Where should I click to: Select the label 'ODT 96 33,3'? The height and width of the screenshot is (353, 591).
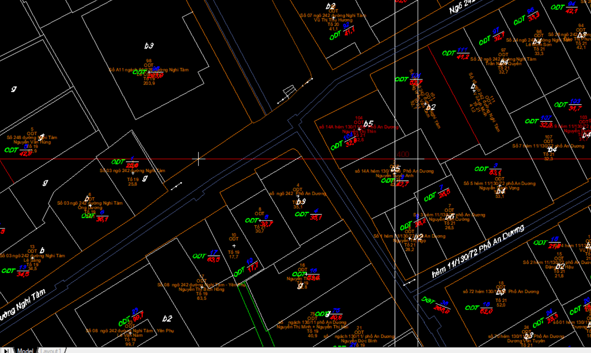[x=527, y=16]
